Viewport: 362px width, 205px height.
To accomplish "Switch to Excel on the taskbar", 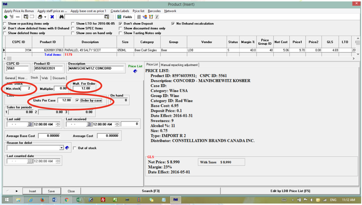I will [79, 200].
